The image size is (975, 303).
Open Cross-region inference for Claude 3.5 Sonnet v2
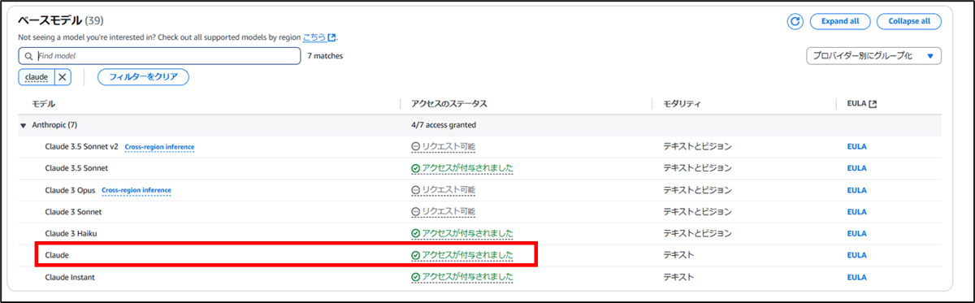(160, 147)
